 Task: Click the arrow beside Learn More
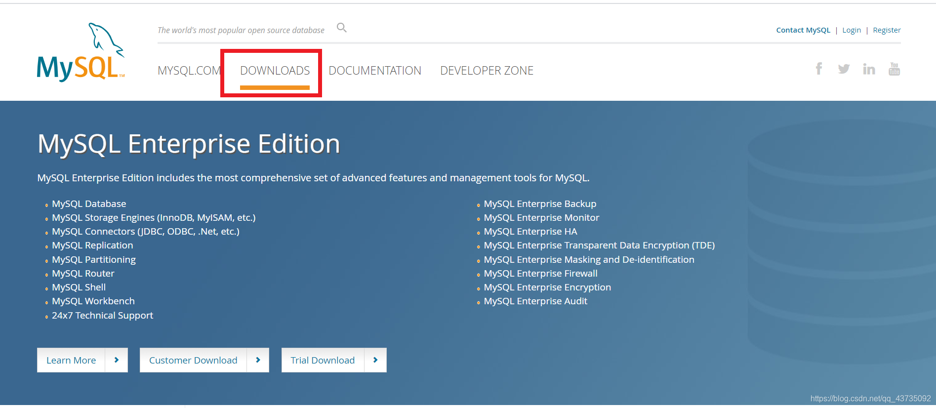117,360
